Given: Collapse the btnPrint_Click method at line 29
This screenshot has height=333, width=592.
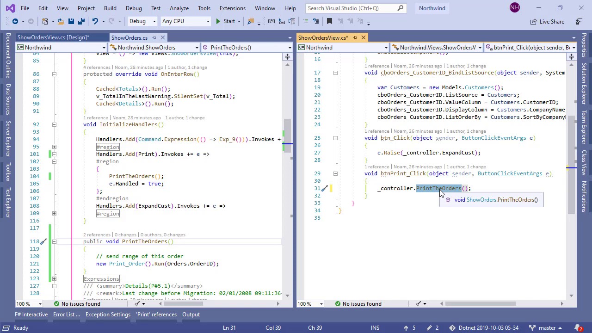Looking at the screenshot, I should [x=335, y=173].
